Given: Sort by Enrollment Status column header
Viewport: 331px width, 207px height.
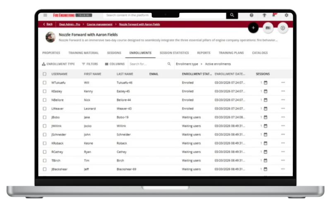Looking at the screenshot, I should pyautogui.click(x=197, y=74).
